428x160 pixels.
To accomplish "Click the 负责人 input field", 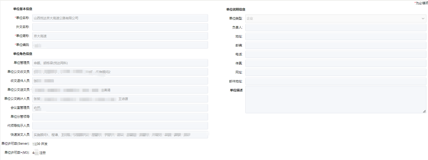I will pyautogui.click(x=335, y=27).
